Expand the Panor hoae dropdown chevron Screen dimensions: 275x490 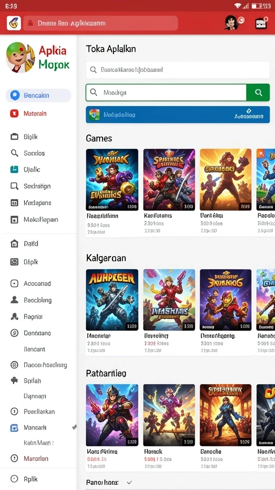pos(129,482)
